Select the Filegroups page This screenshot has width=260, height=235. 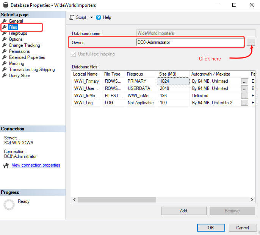[18, 33]
